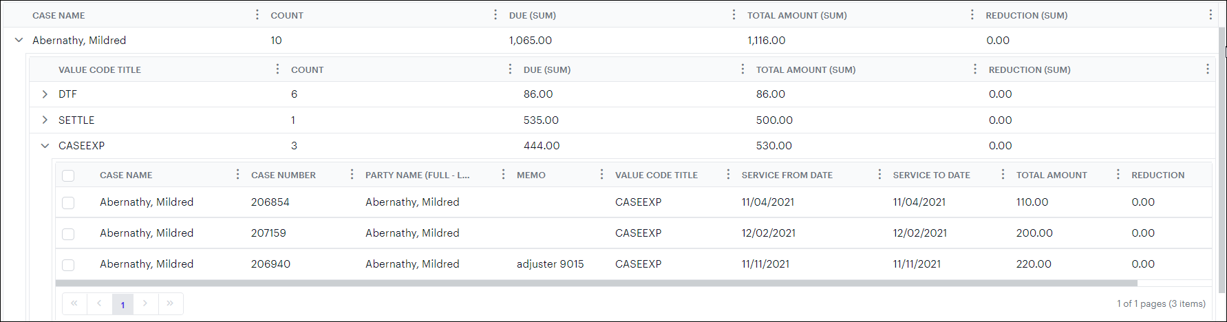Check the select-all checkbox in detail header

coord(68,175)
